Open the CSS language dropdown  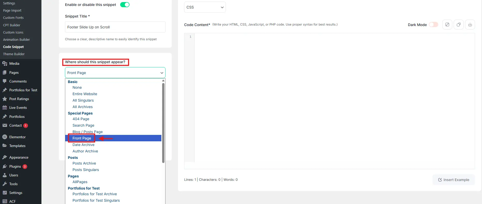coord(205,7)
